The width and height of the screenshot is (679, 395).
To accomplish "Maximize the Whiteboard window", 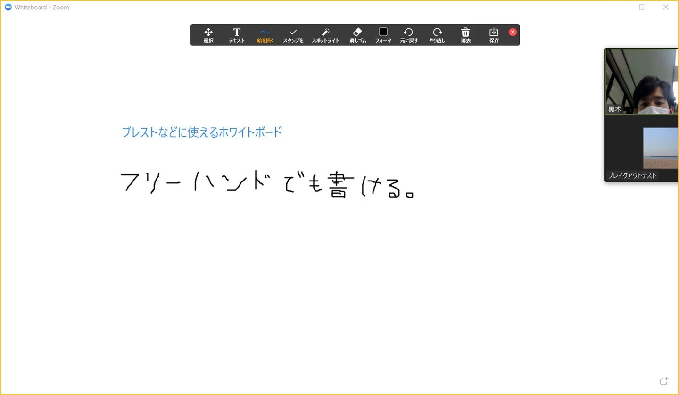I will pyautogui.click(x=641, y=7).
